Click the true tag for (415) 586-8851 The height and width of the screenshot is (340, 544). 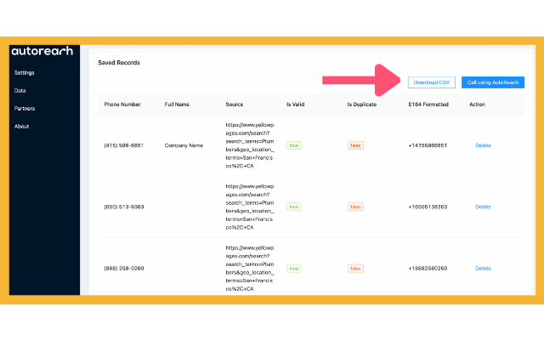tap(294, 145)
